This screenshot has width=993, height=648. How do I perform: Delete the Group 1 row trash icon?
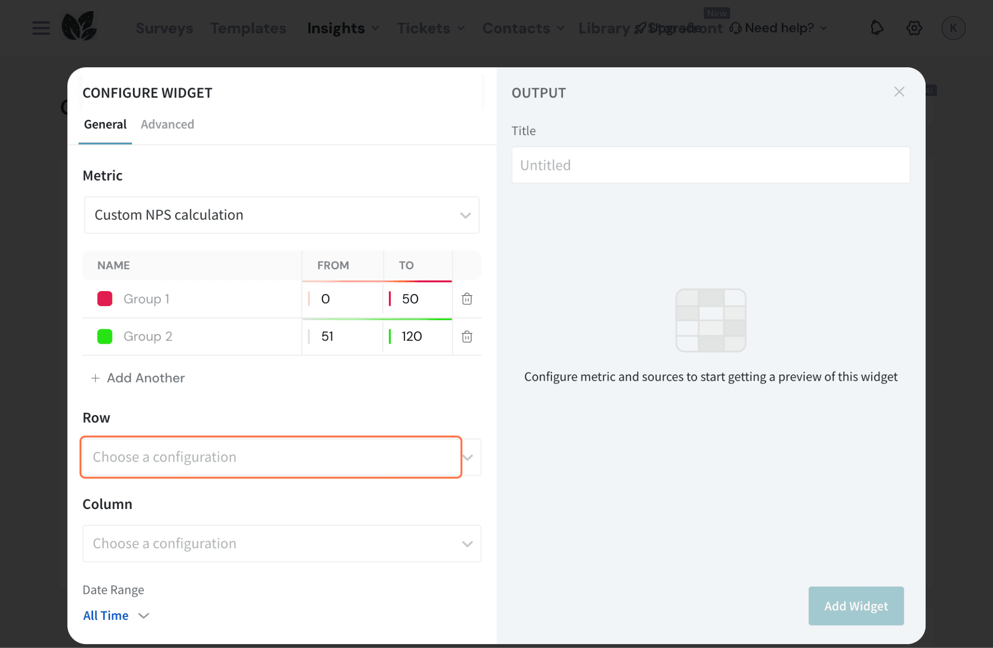tap(466, 299)
